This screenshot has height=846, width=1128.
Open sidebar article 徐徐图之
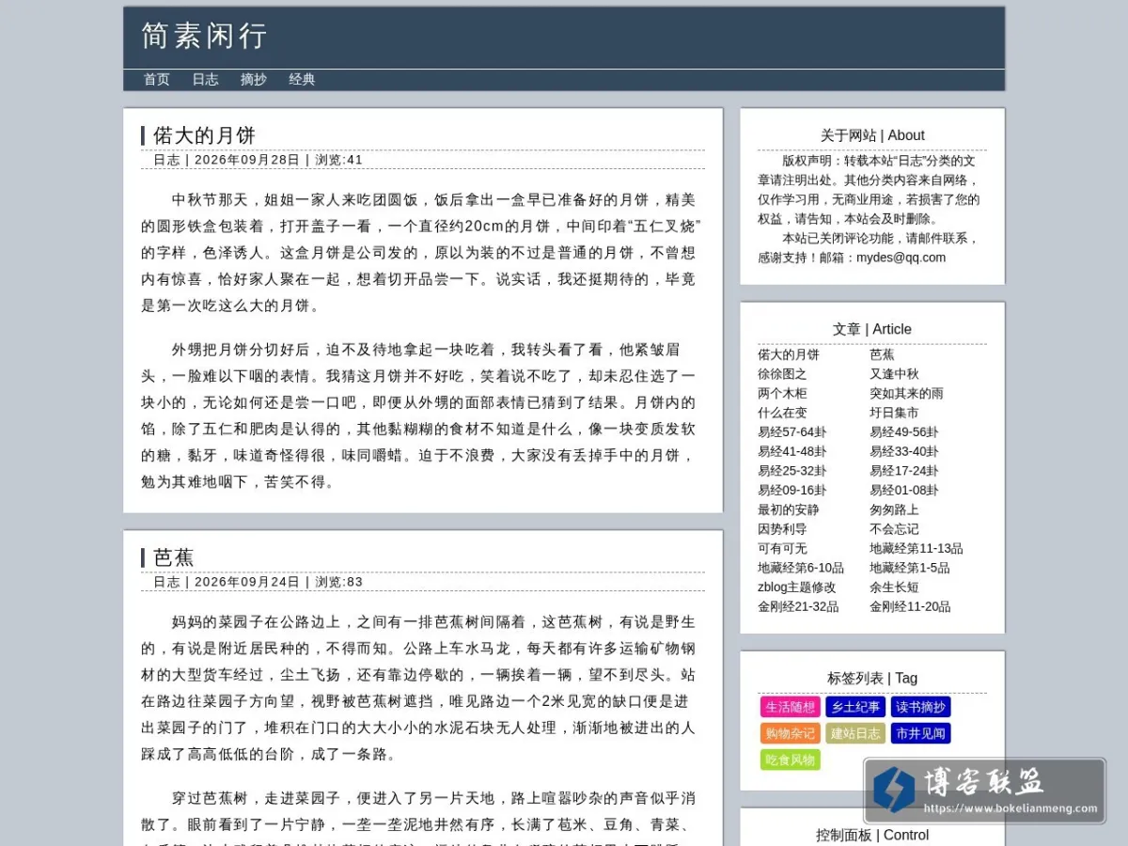pyautogui.click(x=782, y=374)
